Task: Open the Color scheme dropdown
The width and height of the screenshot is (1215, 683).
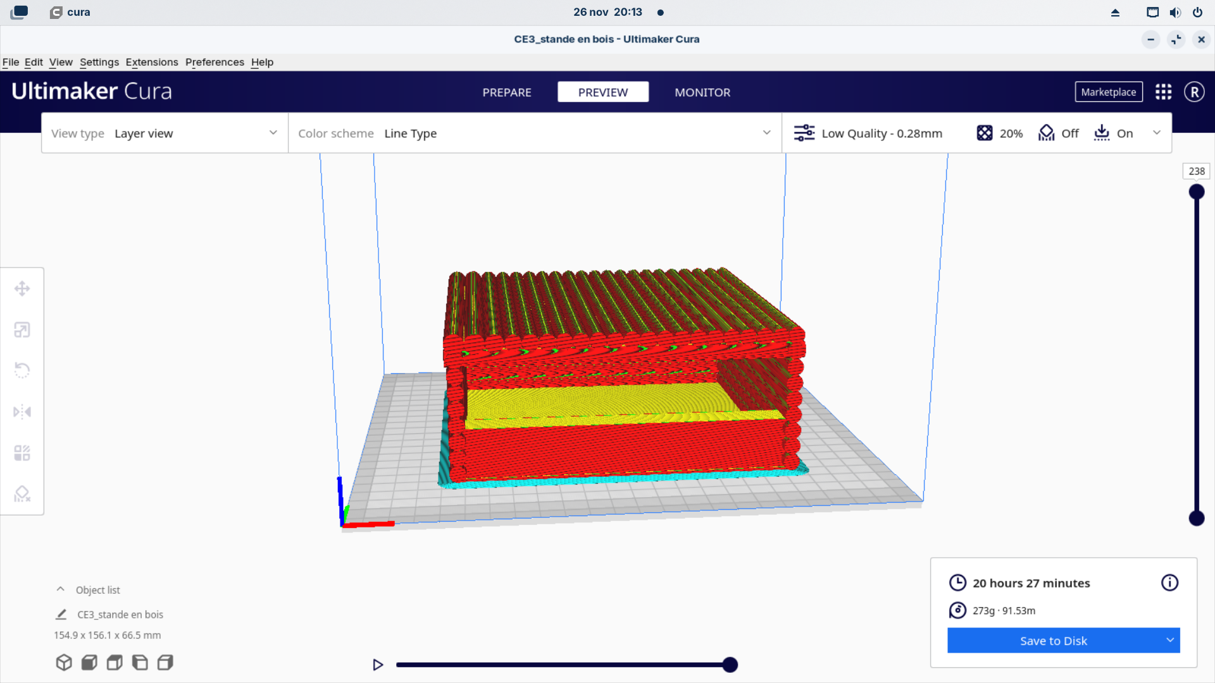Action: (x=535, y=133)
